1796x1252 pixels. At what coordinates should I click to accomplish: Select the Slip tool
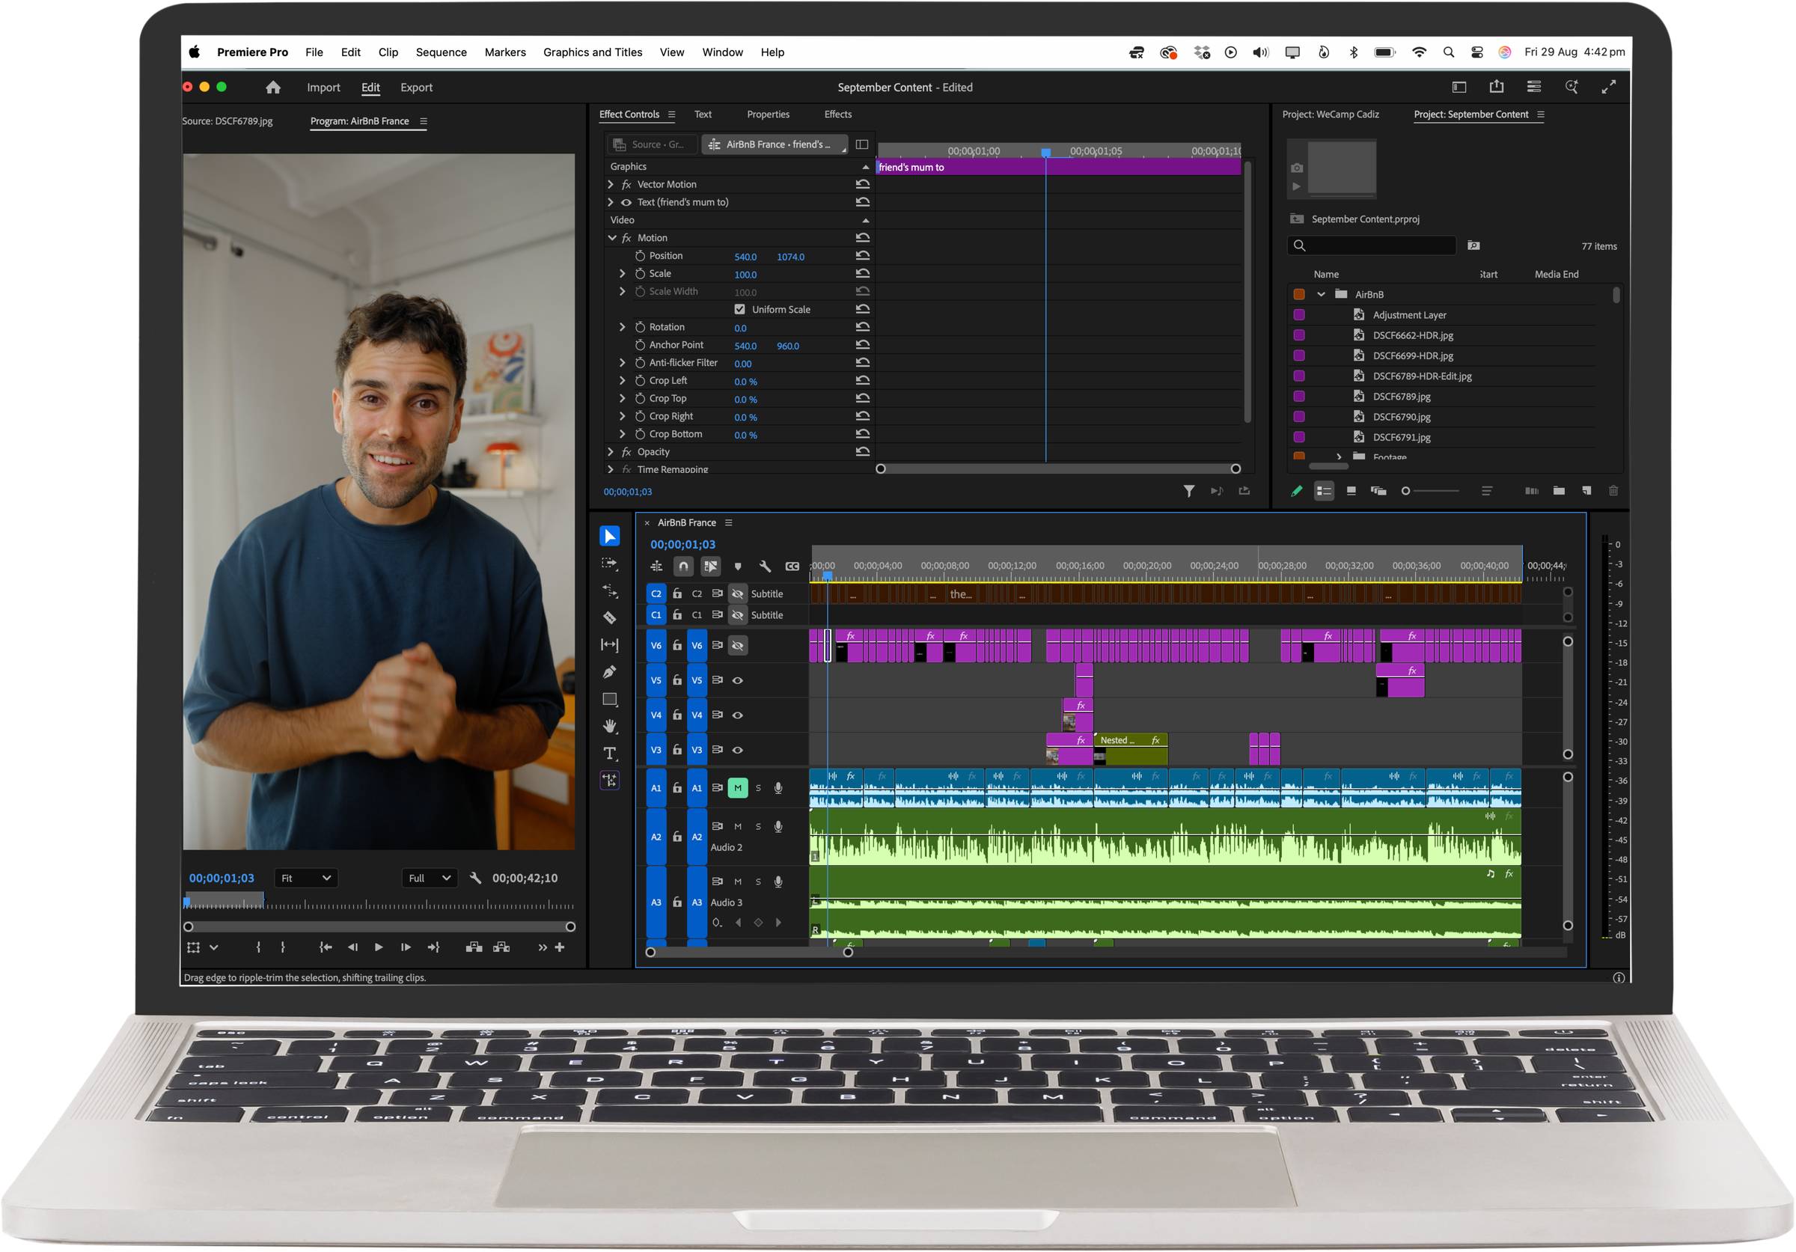(609, 644)
